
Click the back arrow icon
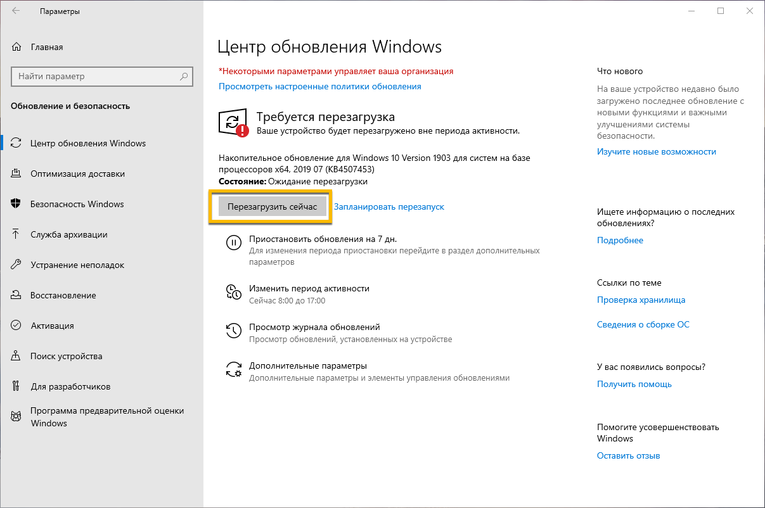(16, 11)
